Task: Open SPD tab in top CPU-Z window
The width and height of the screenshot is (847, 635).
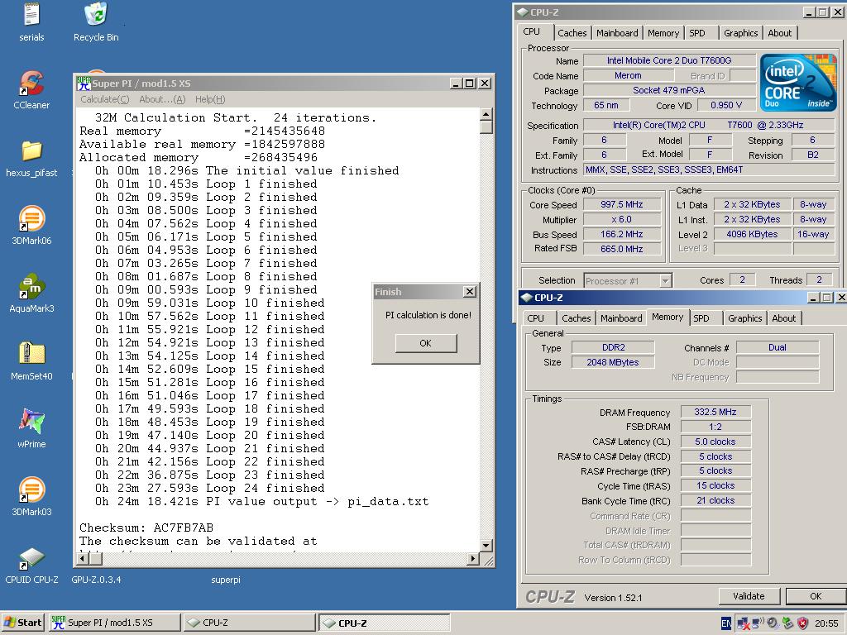Action: [x=697, y=33]
